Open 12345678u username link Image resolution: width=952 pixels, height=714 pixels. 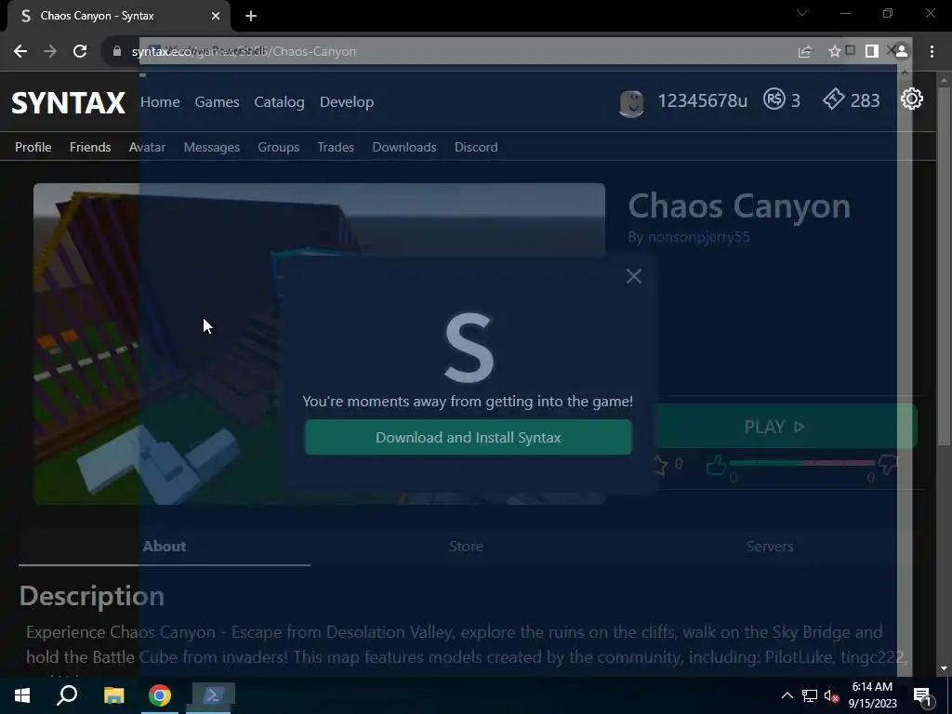pyautogui.click(x=703, y=100)
